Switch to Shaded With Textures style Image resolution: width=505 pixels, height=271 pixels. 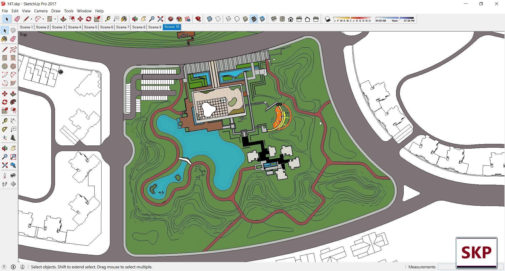254,19
